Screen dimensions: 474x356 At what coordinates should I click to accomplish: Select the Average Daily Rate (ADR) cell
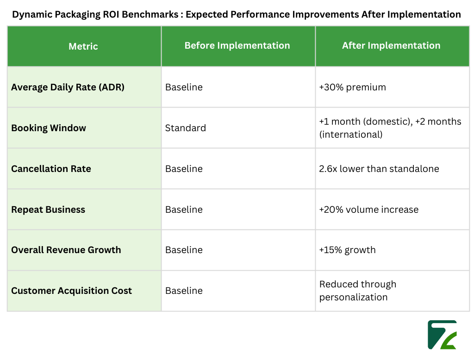(x=68, y=87)
